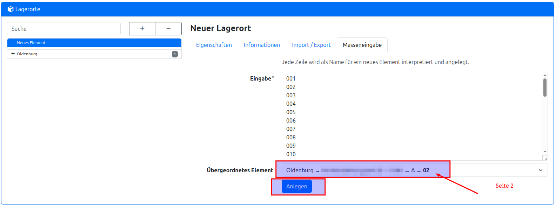The width and height of the screenshot is (556, 222).
Task: Go to the Import / Export tab
Action: click(x=311, y=45)
